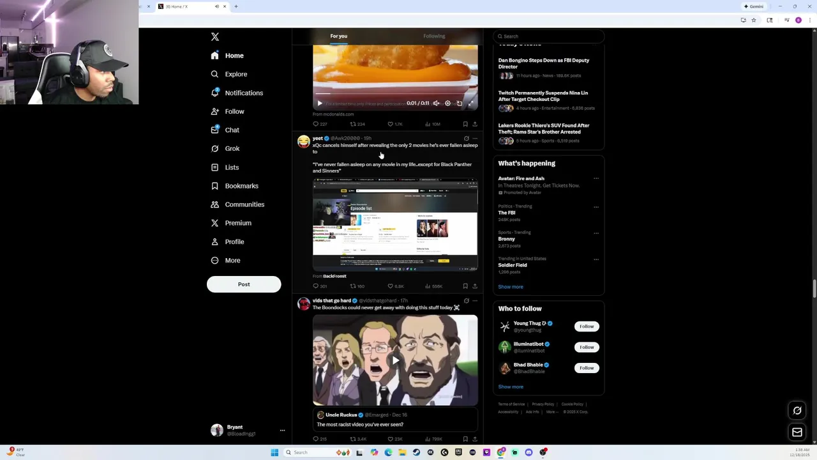
Task: Open the quoted Uncle Ruckus post
Action: pyautogui.click(x=395, y=420)
